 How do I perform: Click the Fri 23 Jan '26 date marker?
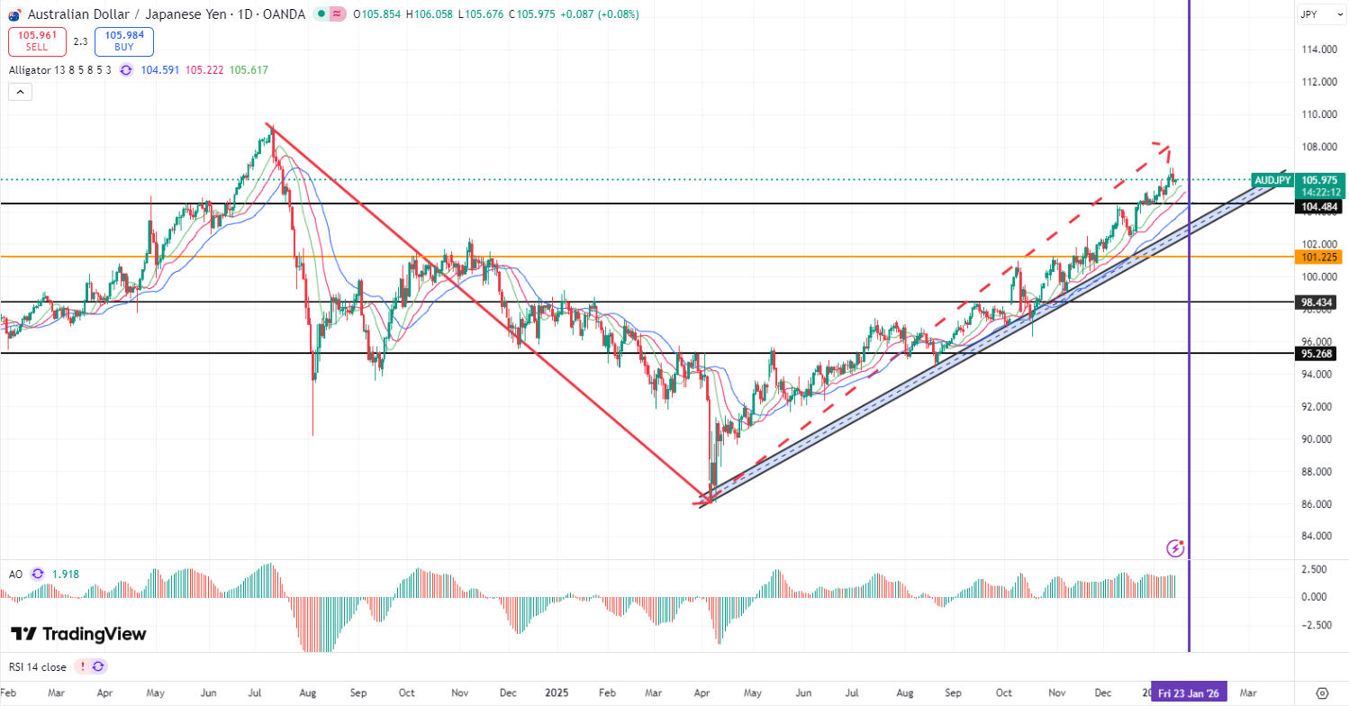coord(1190,693)
